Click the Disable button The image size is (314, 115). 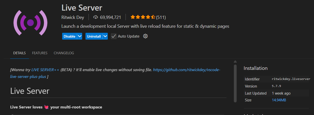[69, 36]
